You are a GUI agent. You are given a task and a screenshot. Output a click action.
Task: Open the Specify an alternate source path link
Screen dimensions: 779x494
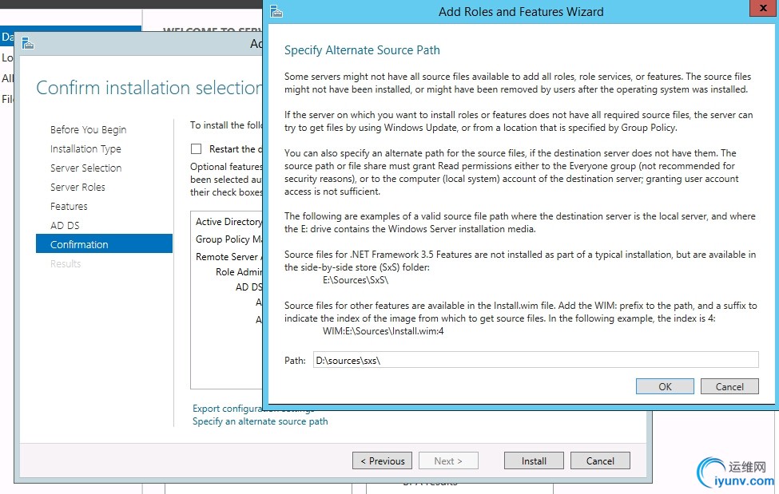tap(260, 421)
